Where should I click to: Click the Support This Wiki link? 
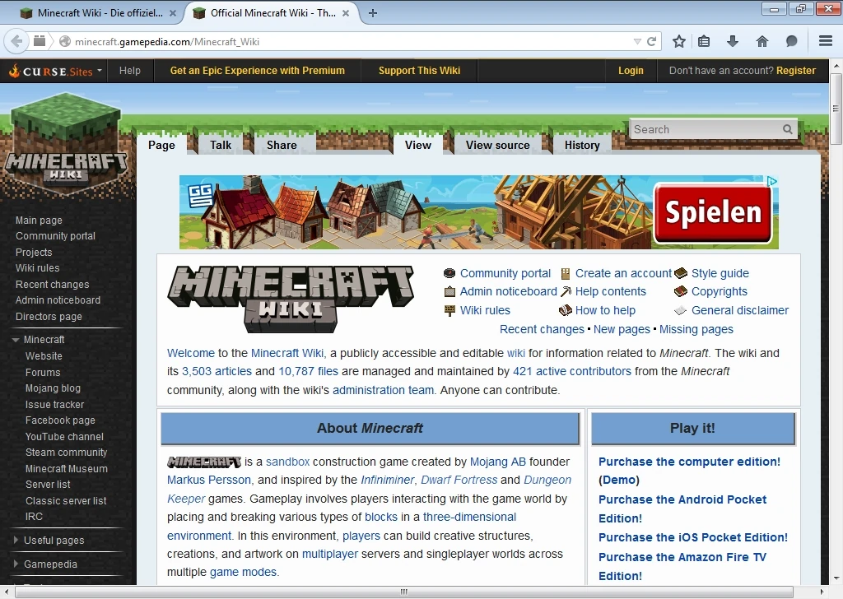[x=419, y=71]
